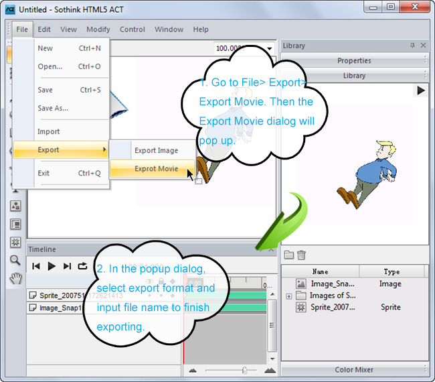Choose Save As... menu entry

61,108
